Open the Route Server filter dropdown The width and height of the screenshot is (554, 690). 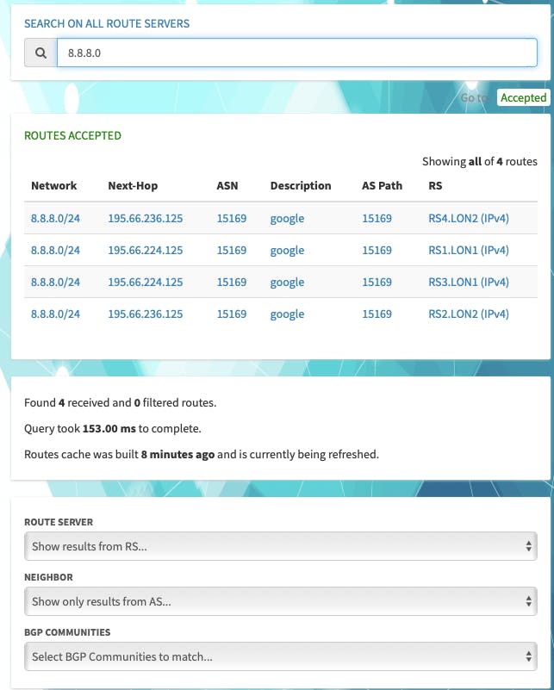click(280, 546)
